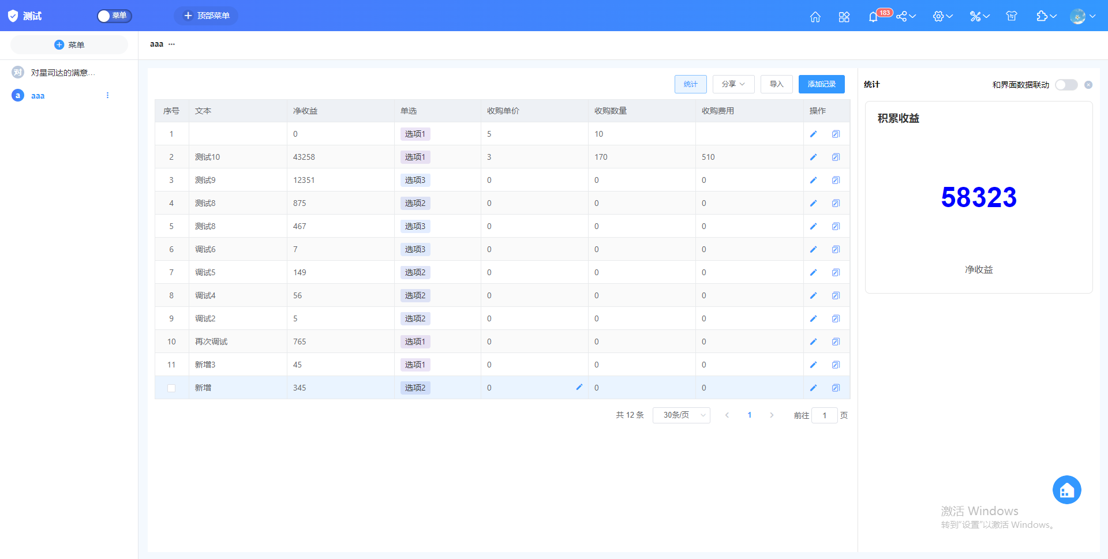Click the aaa avatar icon in sidebar

click(18, 95)
